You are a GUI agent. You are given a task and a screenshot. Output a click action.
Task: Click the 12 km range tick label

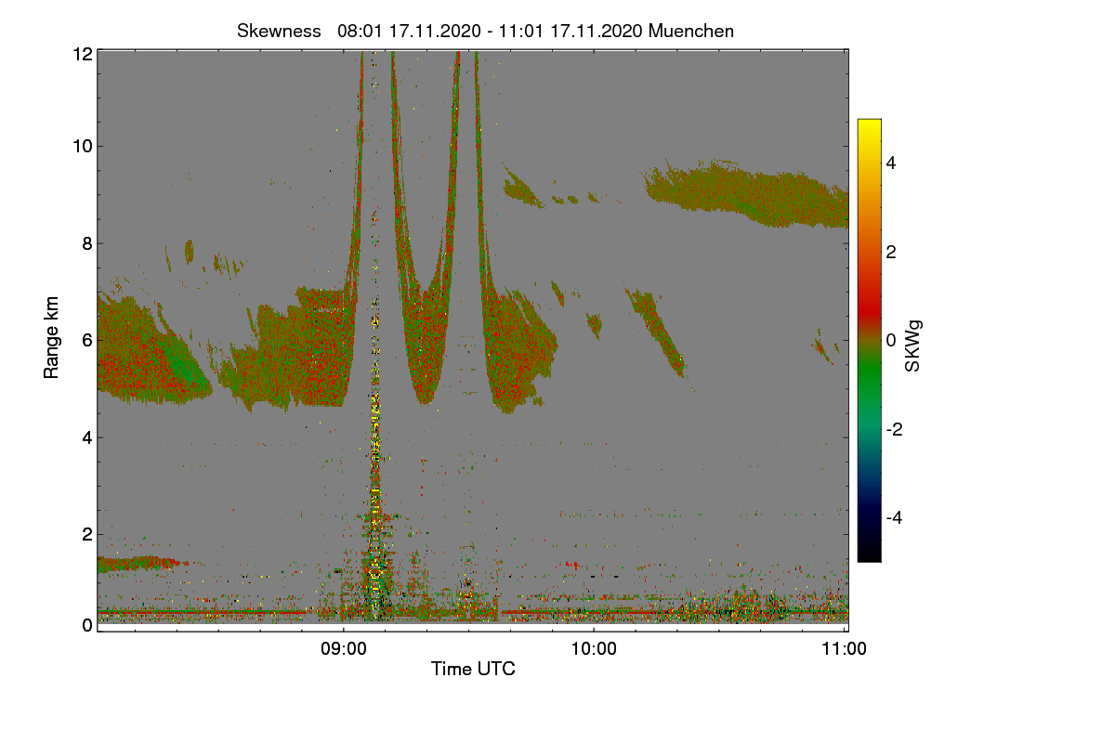[x=82, y=54]
